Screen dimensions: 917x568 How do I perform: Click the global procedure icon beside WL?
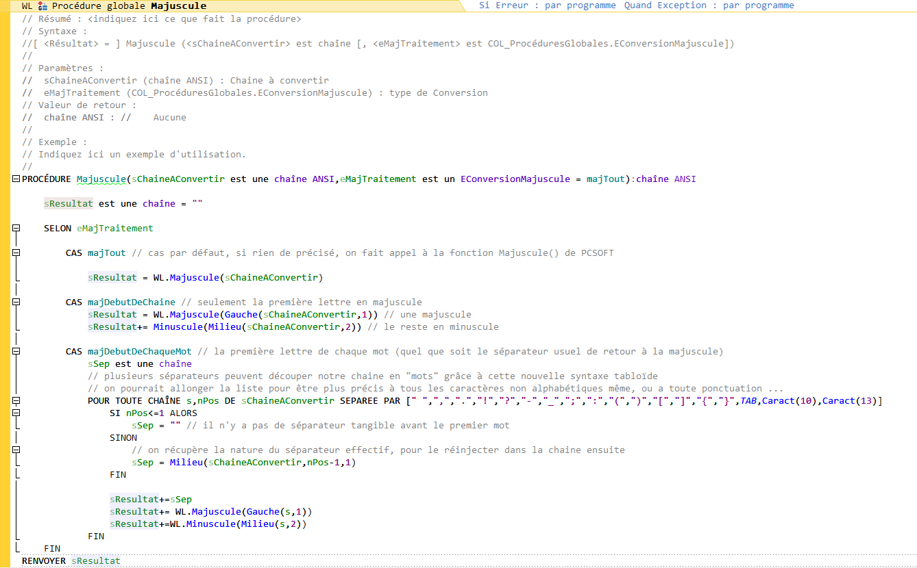tap(42, 5)
